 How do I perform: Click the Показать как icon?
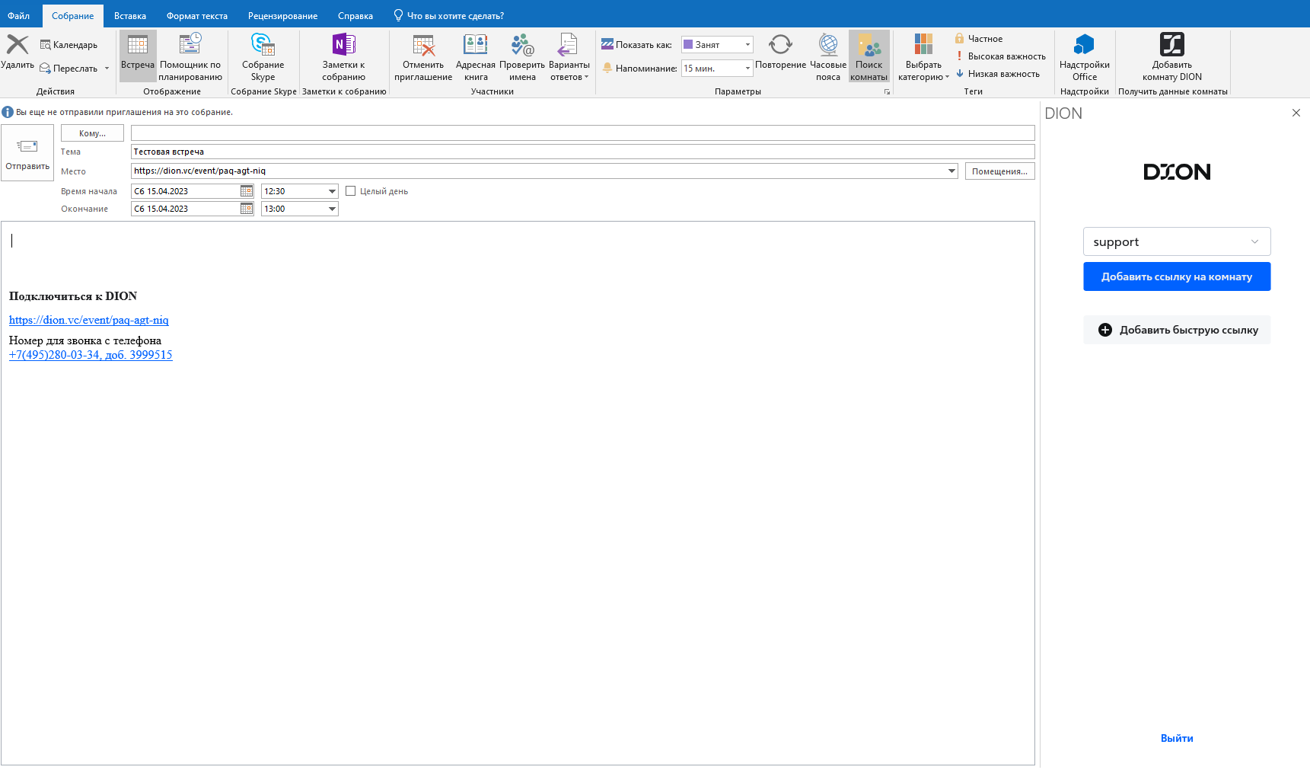[607, 45]
